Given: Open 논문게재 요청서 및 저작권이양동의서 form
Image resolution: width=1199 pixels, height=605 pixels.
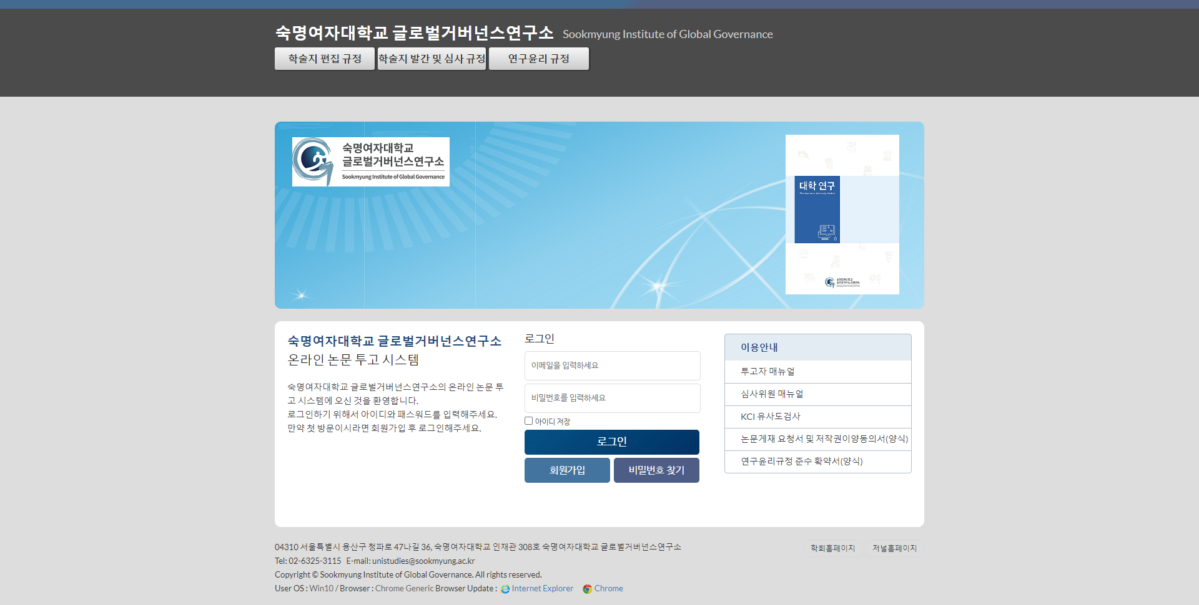Looking at the screenshot, I should [x=818, y=439].
